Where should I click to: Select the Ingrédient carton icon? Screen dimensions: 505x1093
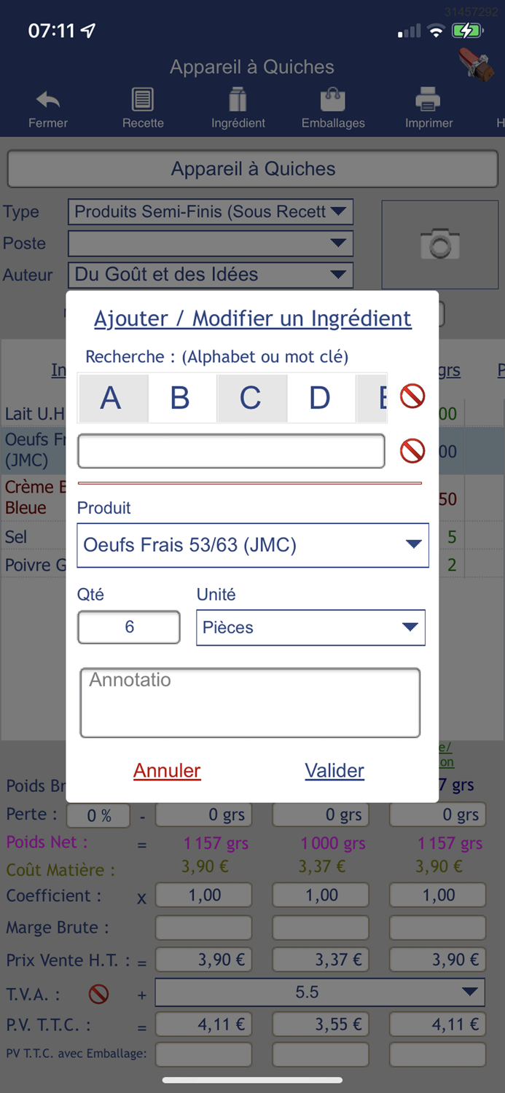tap(238, 99)
